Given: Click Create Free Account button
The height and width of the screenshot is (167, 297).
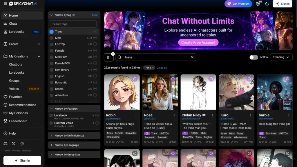Looking at the screenshot, I should (x=198, y=42).
